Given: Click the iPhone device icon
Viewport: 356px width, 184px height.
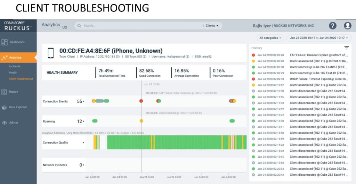Looking at the screenshot, I should click(x=51, y=53).
